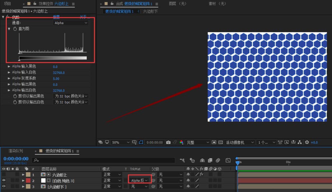
Task: Click the parent pick whip for layer 2
Action: (153, 181)
